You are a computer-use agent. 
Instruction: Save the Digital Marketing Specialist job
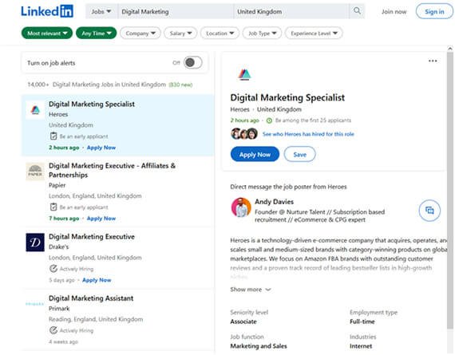pos(299,154)
